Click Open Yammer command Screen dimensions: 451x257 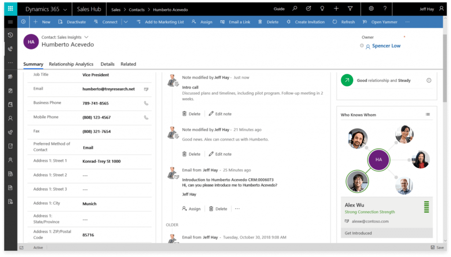380,22
